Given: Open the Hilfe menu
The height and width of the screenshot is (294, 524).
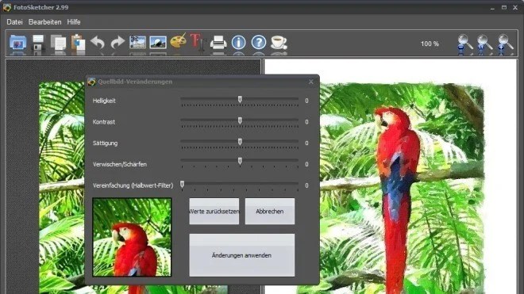Looking at the screenshot, I should pos(74,22).
